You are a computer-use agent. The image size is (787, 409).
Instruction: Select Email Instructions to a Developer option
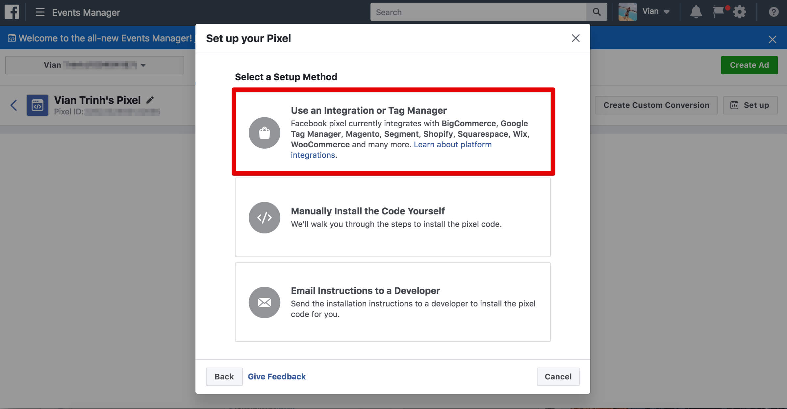[x=393, y=302]
